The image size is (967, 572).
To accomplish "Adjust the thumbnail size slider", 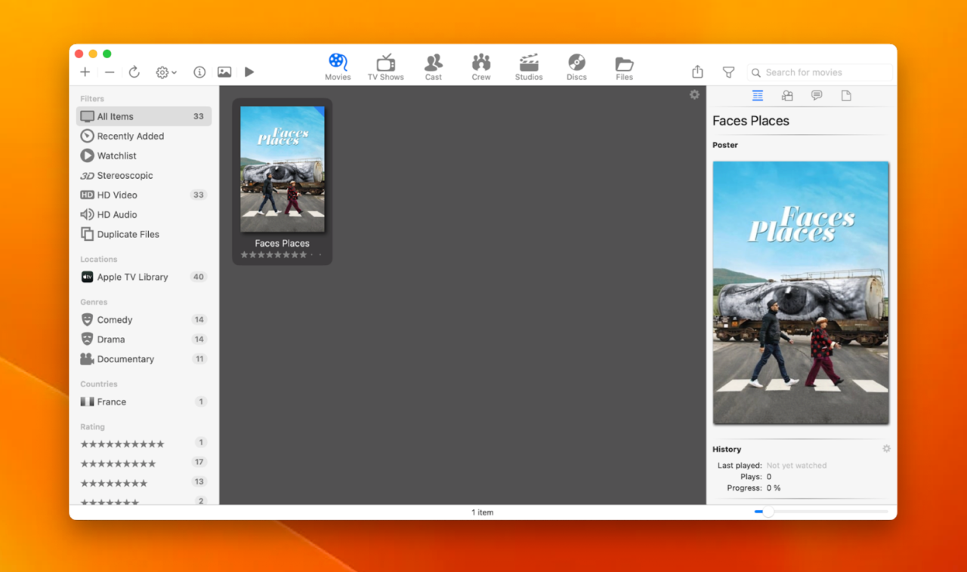I will pyautogui.click(x=820, y=512).
